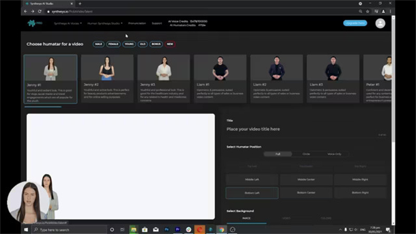Place humatar at Top Left
The width and height of the screenshot is (416, 234).
tap(252, 166)
